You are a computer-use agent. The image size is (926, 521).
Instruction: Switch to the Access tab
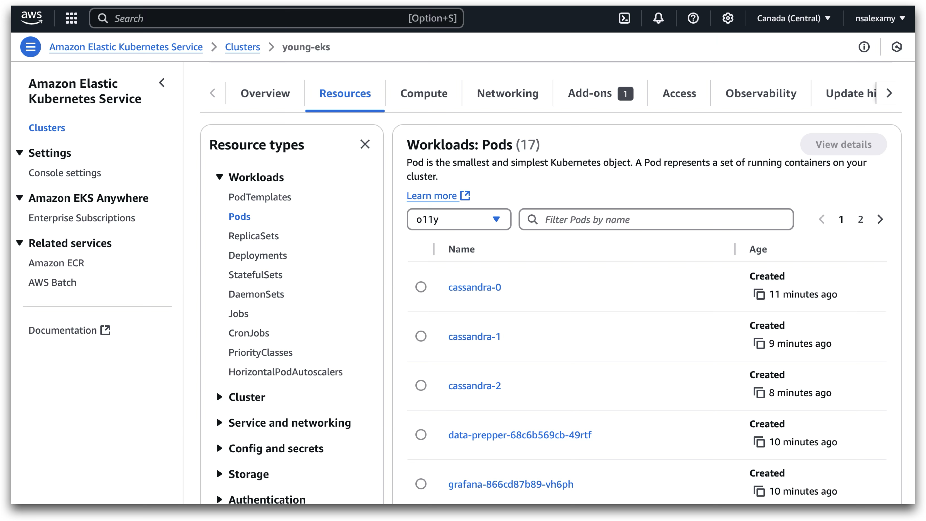(x=679, y=93)
